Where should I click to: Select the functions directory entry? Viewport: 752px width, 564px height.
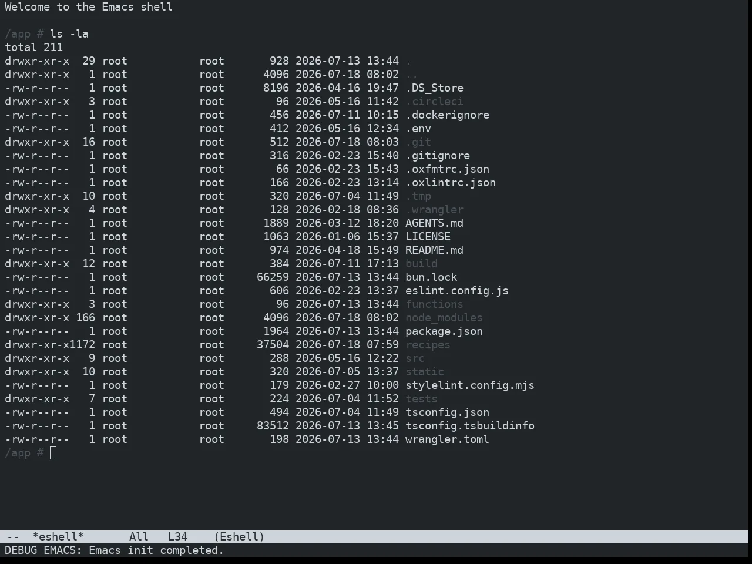434,304
